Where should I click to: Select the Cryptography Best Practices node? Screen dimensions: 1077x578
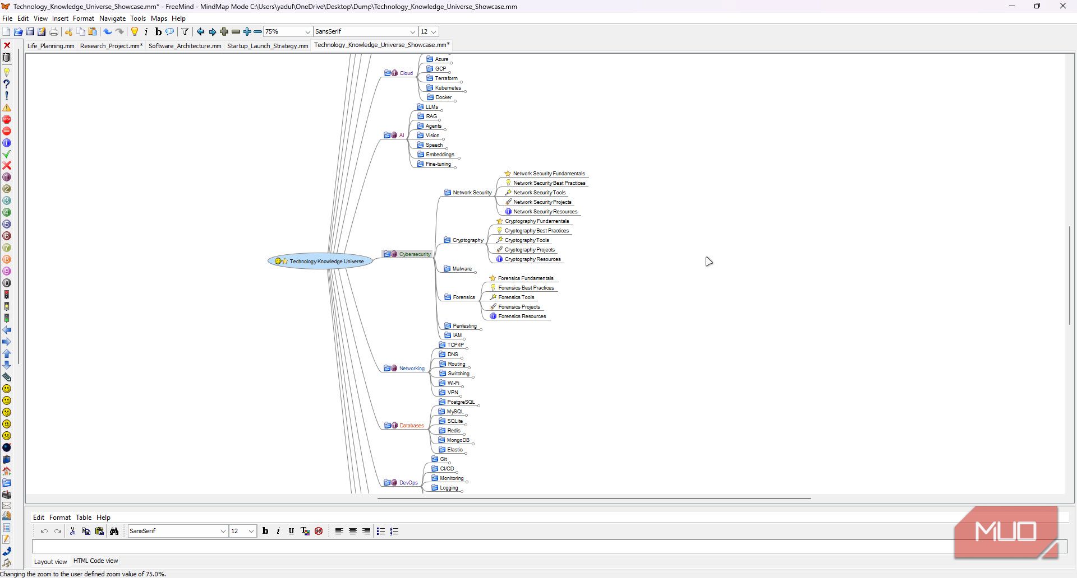coord(533,231)
